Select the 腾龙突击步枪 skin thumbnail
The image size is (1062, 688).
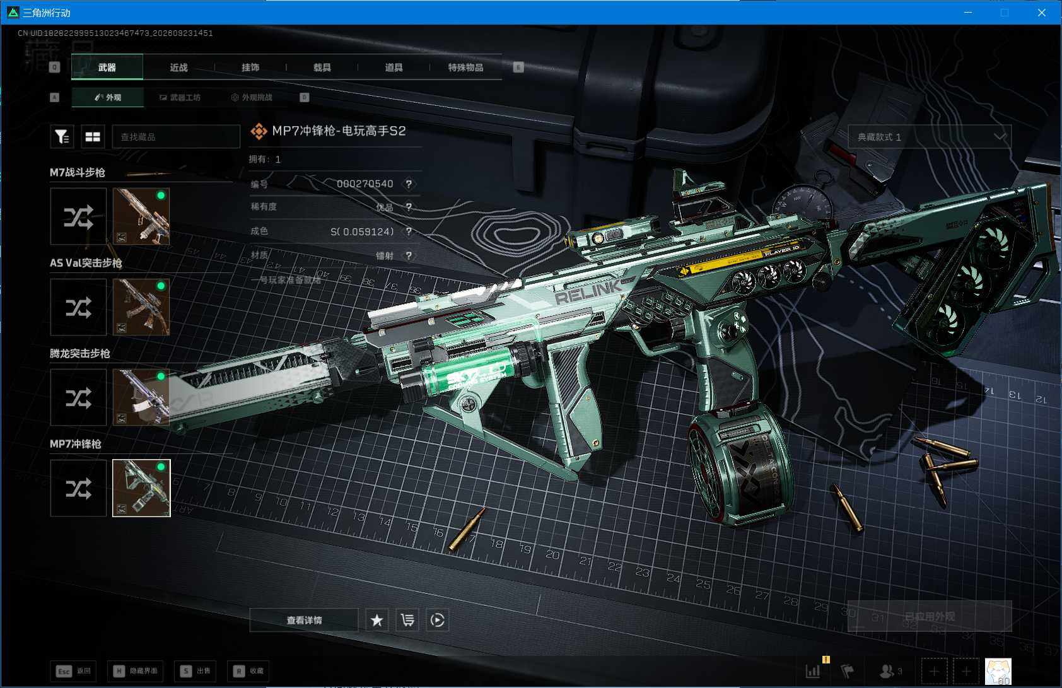coord(141,397)
